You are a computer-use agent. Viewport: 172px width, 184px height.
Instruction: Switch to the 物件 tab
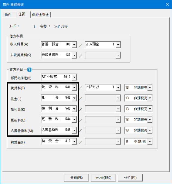tap(9, 15)
